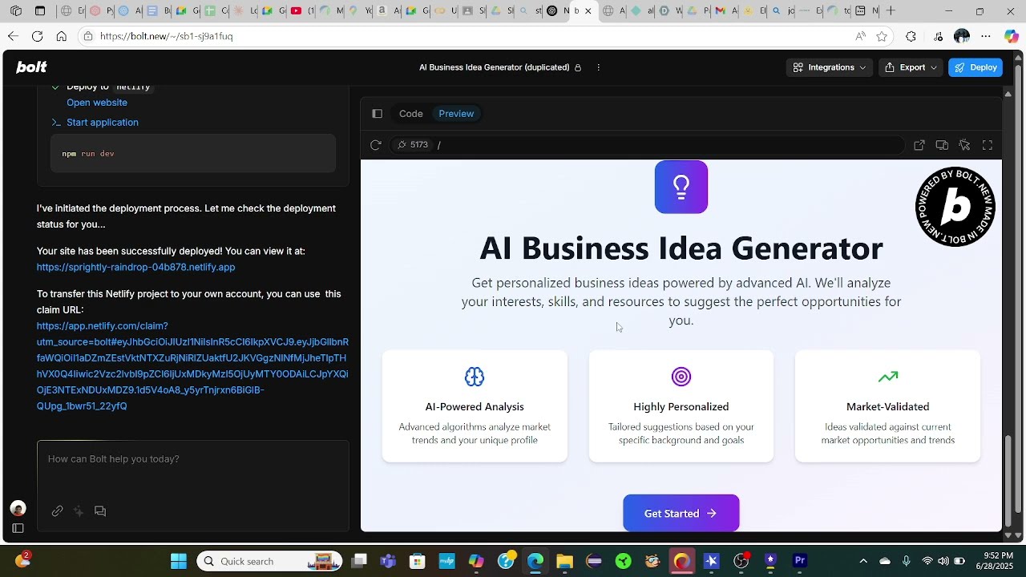Open the Windows Start menu
This screenshot has height=577, width=1026.
[x=178, y=561]
